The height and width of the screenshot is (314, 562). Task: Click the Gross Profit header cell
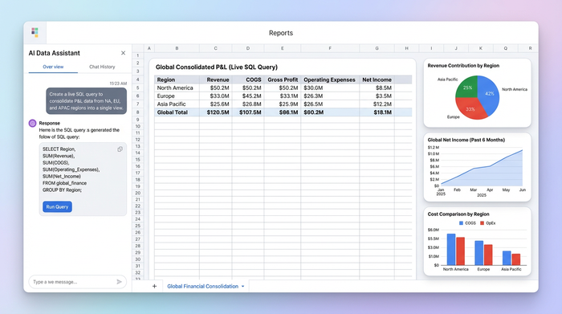click(x=283, y=80)
